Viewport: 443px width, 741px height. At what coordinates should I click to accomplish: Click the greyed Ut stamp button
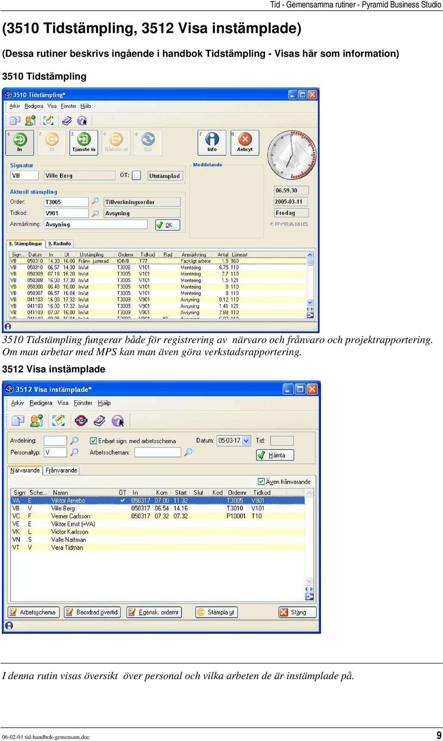point(52,142)
